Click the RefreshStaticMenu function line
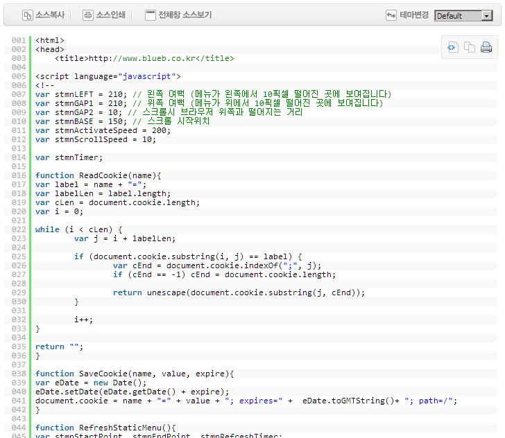505x438 pixels. pos(106,428)
